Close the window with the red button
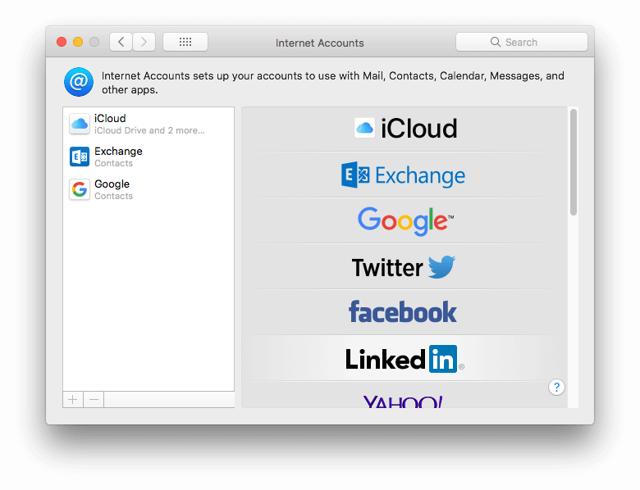The height and width of the screenshot is (490, 640). point(62,42)
